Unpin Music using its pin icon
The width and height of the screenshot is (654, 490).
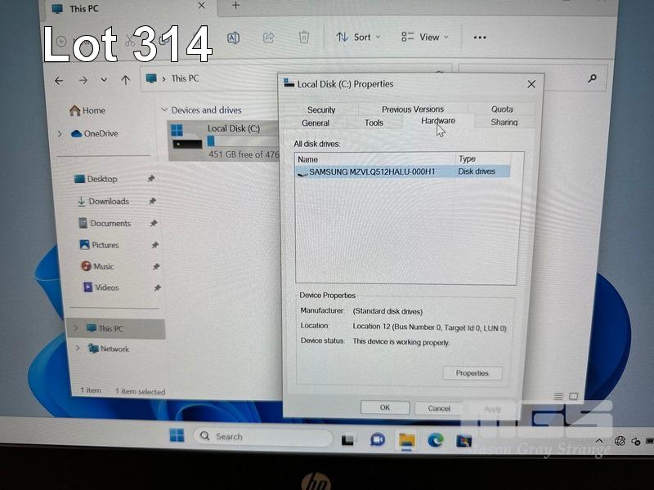pyautogui.click(x=156, y=267)
